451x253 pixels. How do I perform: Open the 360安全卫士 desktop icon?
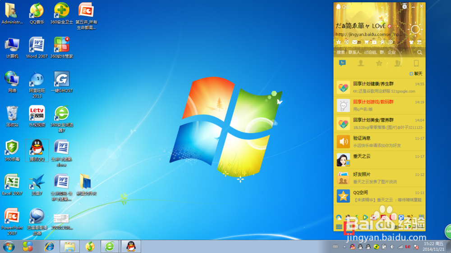click(61, 14)
